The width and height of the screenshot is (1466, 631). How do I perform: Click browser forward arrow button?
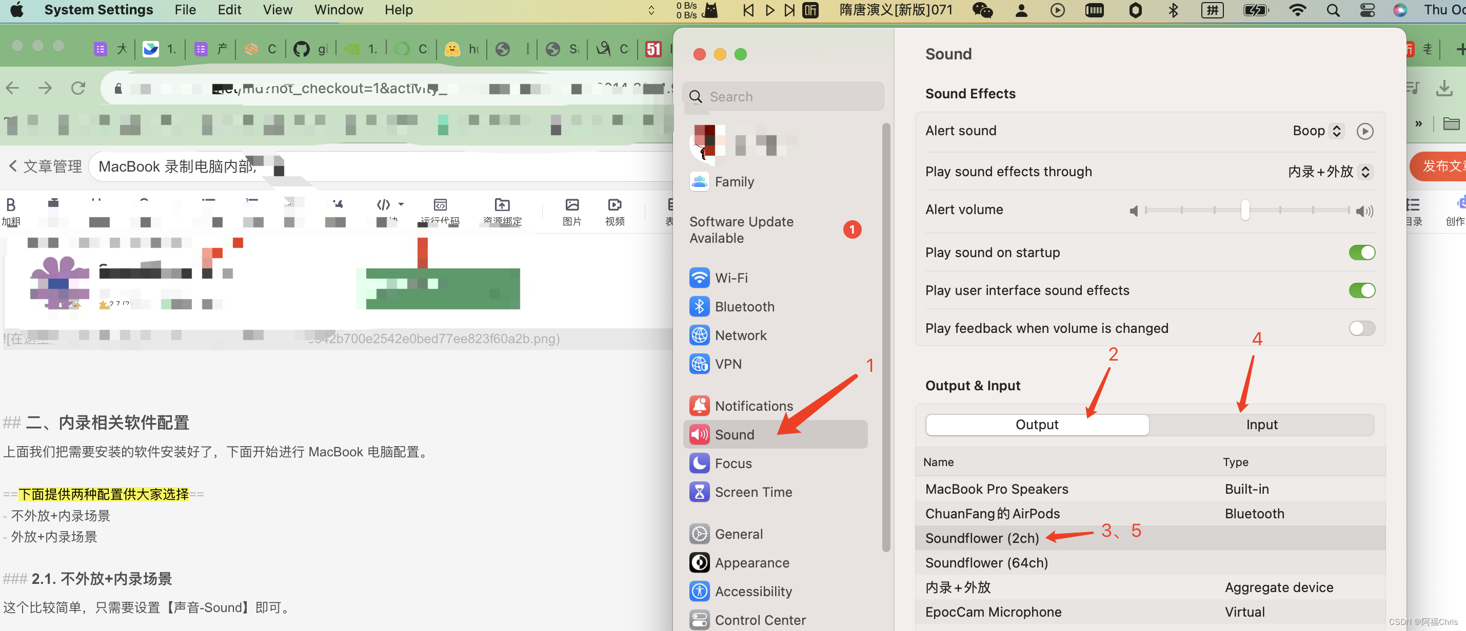click(45, 88)
